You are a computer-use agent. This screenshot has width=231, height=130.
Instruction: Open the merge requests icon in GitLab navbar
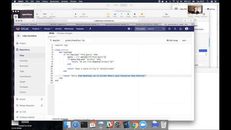point(175,29)
